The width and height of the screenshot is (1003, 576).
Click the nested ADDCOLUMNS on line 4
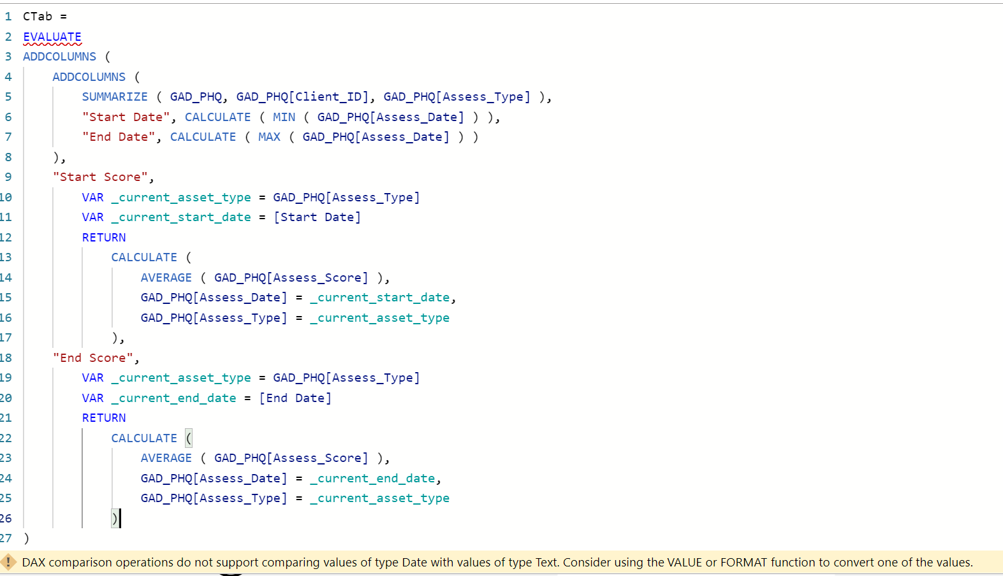[x=89, y=77]
